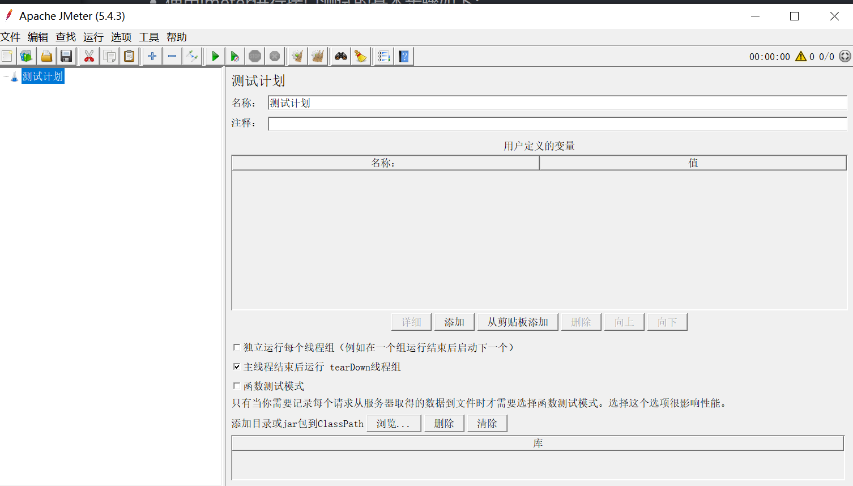
Task: Select the 测试计划 tree node
Action: [42, 76]
